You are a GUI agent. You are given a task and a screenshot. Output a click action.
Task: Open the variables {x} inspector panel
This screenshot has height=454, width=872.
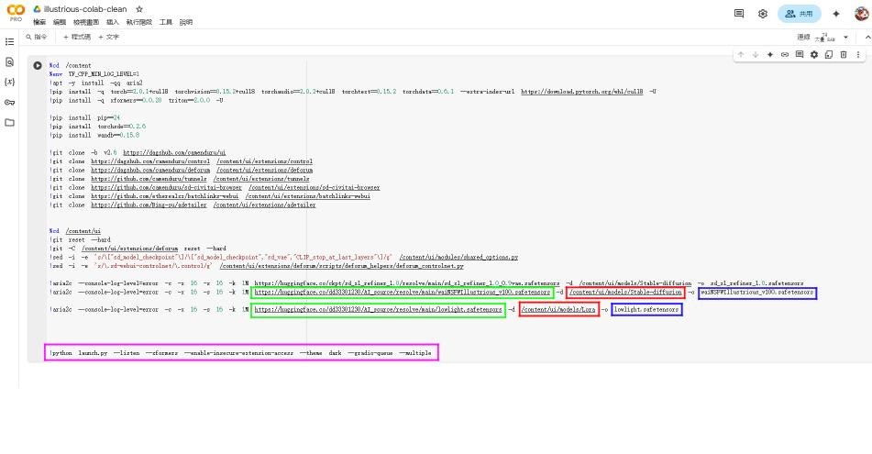click(x=10, y=82)
